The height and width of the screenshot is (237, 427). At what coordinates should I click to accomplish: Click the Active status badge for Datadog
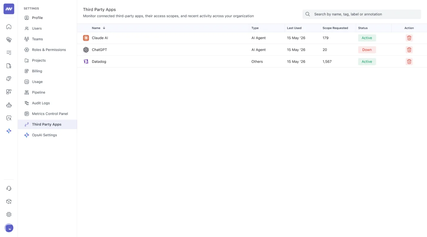click(x=367, y=61)
